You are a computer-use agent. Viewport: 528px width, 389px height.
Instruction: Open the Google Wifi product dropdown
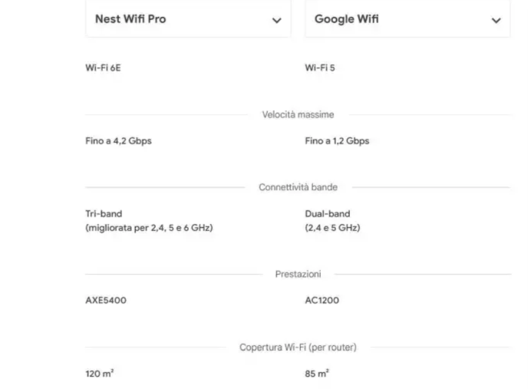pyautogui.click(x=407, y=19)
